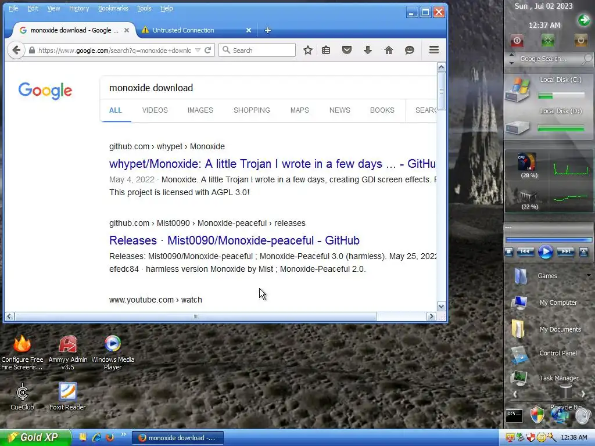Save page to Pocket icon

[x=347, y=50]
